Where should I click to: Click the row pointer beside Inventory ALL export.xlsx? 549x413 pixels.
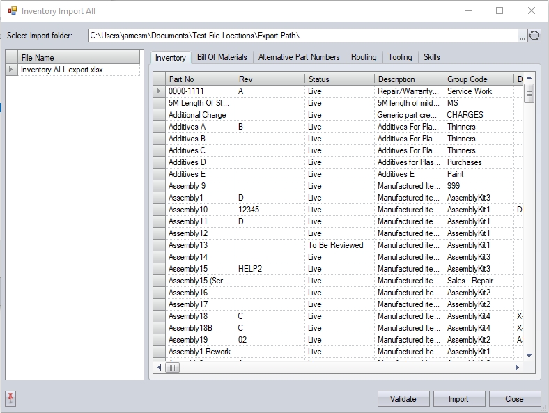(x=11, y=70)
